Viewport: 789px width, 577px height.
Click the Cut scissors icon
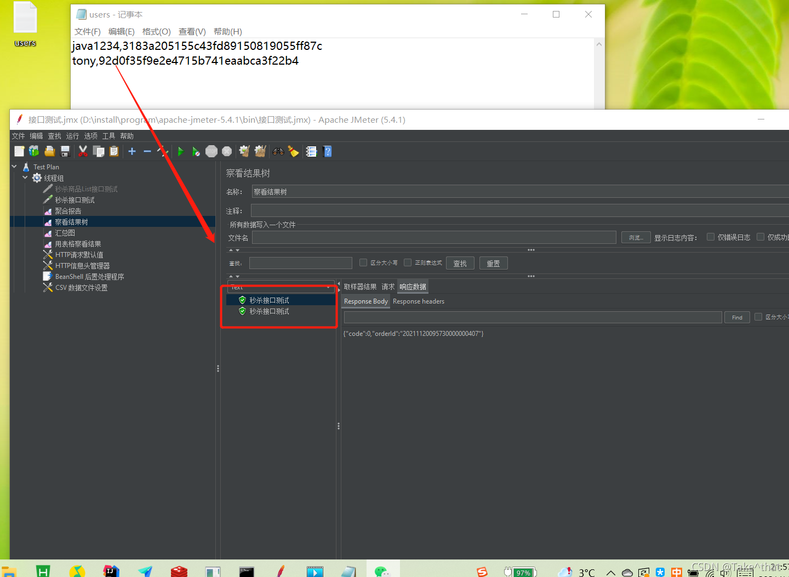coord(83,151)
